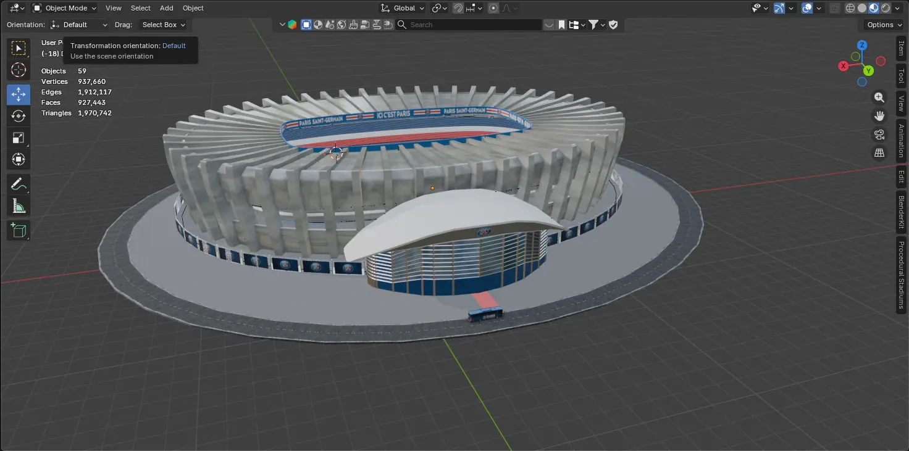Expand the Options dropdown
Image resolution: width=909 pixels, height=451 pixels.
883,25
